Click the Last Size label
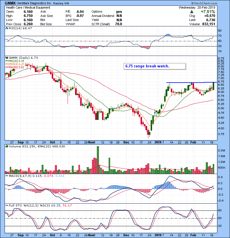Image resolution: width=230 pixels, height=238 pixels. click(x=72, y=20)
